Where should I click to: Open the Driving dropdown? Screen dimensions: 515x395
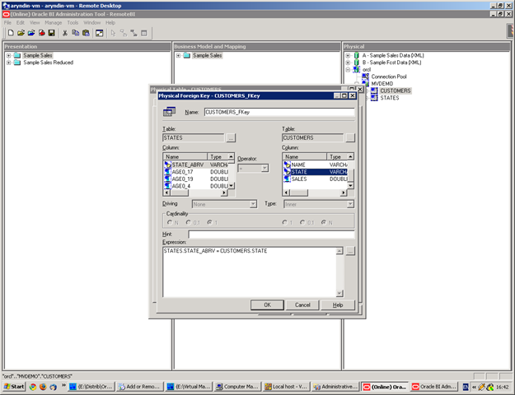253,204
